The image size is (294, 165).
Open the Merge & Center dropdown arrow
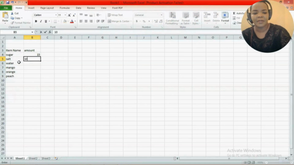131,22
